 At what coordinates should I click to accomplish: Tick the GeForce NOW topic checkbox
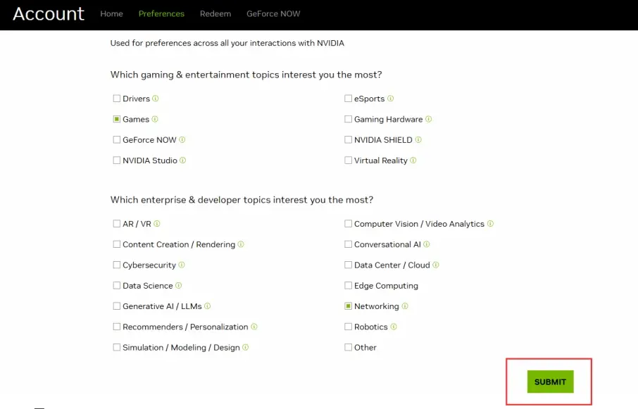[x=117, y=140]
